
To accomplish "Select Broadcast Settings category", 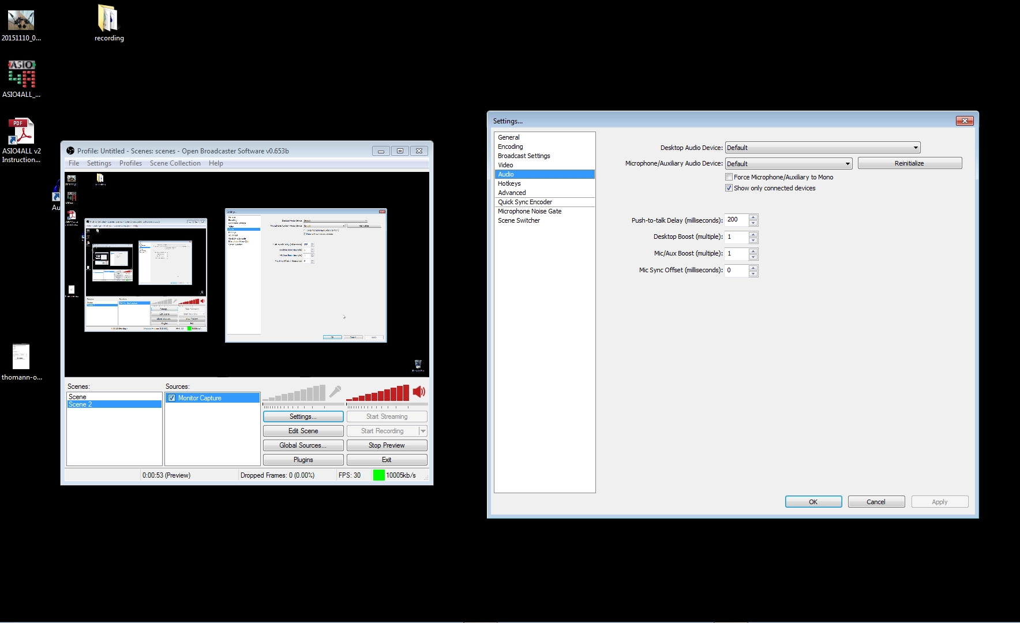I will (545, 156).
